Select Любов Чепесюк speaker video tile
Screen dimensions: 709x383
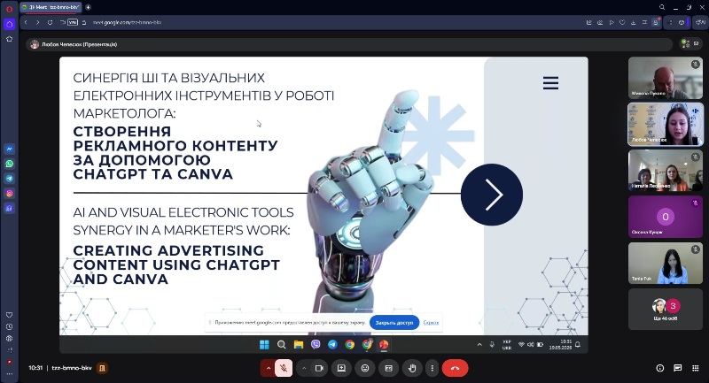pos(666,124)
